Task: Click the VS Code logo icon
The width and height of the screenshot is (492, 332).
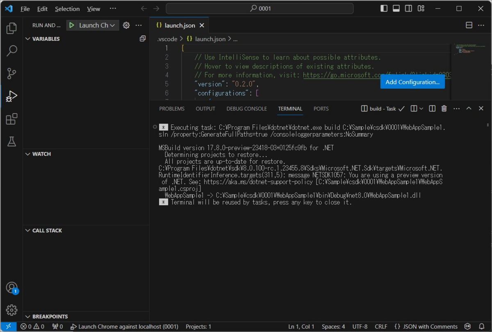Action: click(x=9, y=9)
